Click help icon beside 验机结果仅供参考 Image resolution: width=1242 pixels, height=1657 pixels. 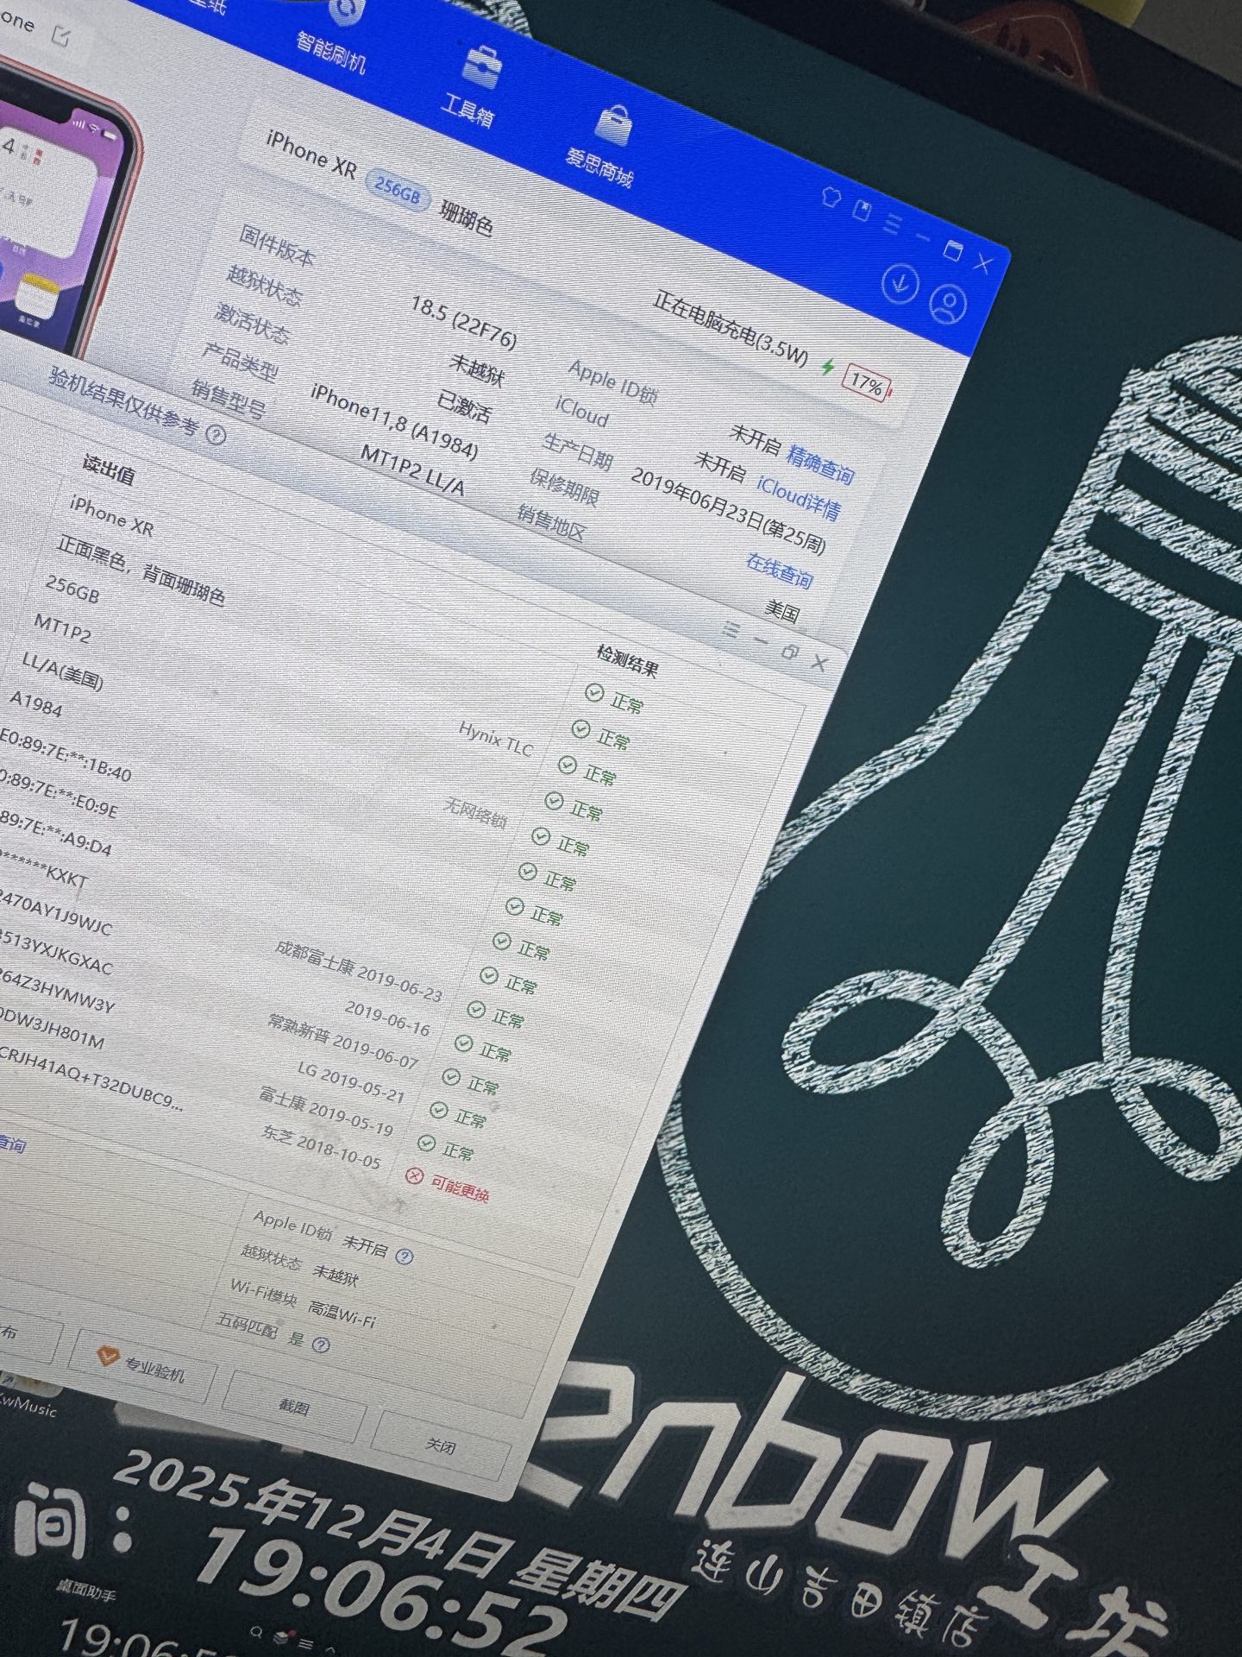click(216, 435)
